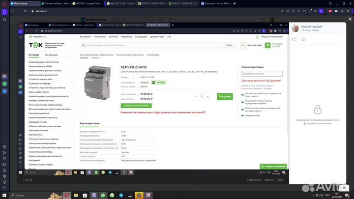Open Клеммы, клеммные блоки category
Screen dimensions: 354x199
tap(41, 101)
